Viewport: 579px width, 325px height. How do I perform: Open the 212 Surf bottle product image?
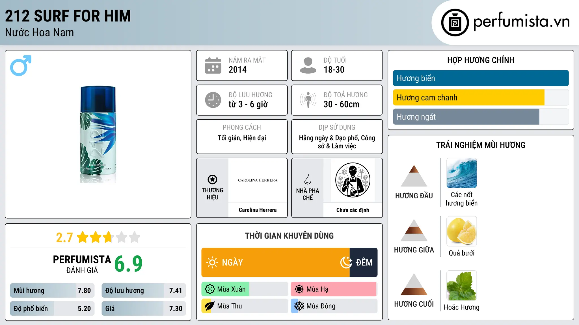coord(98,134)
